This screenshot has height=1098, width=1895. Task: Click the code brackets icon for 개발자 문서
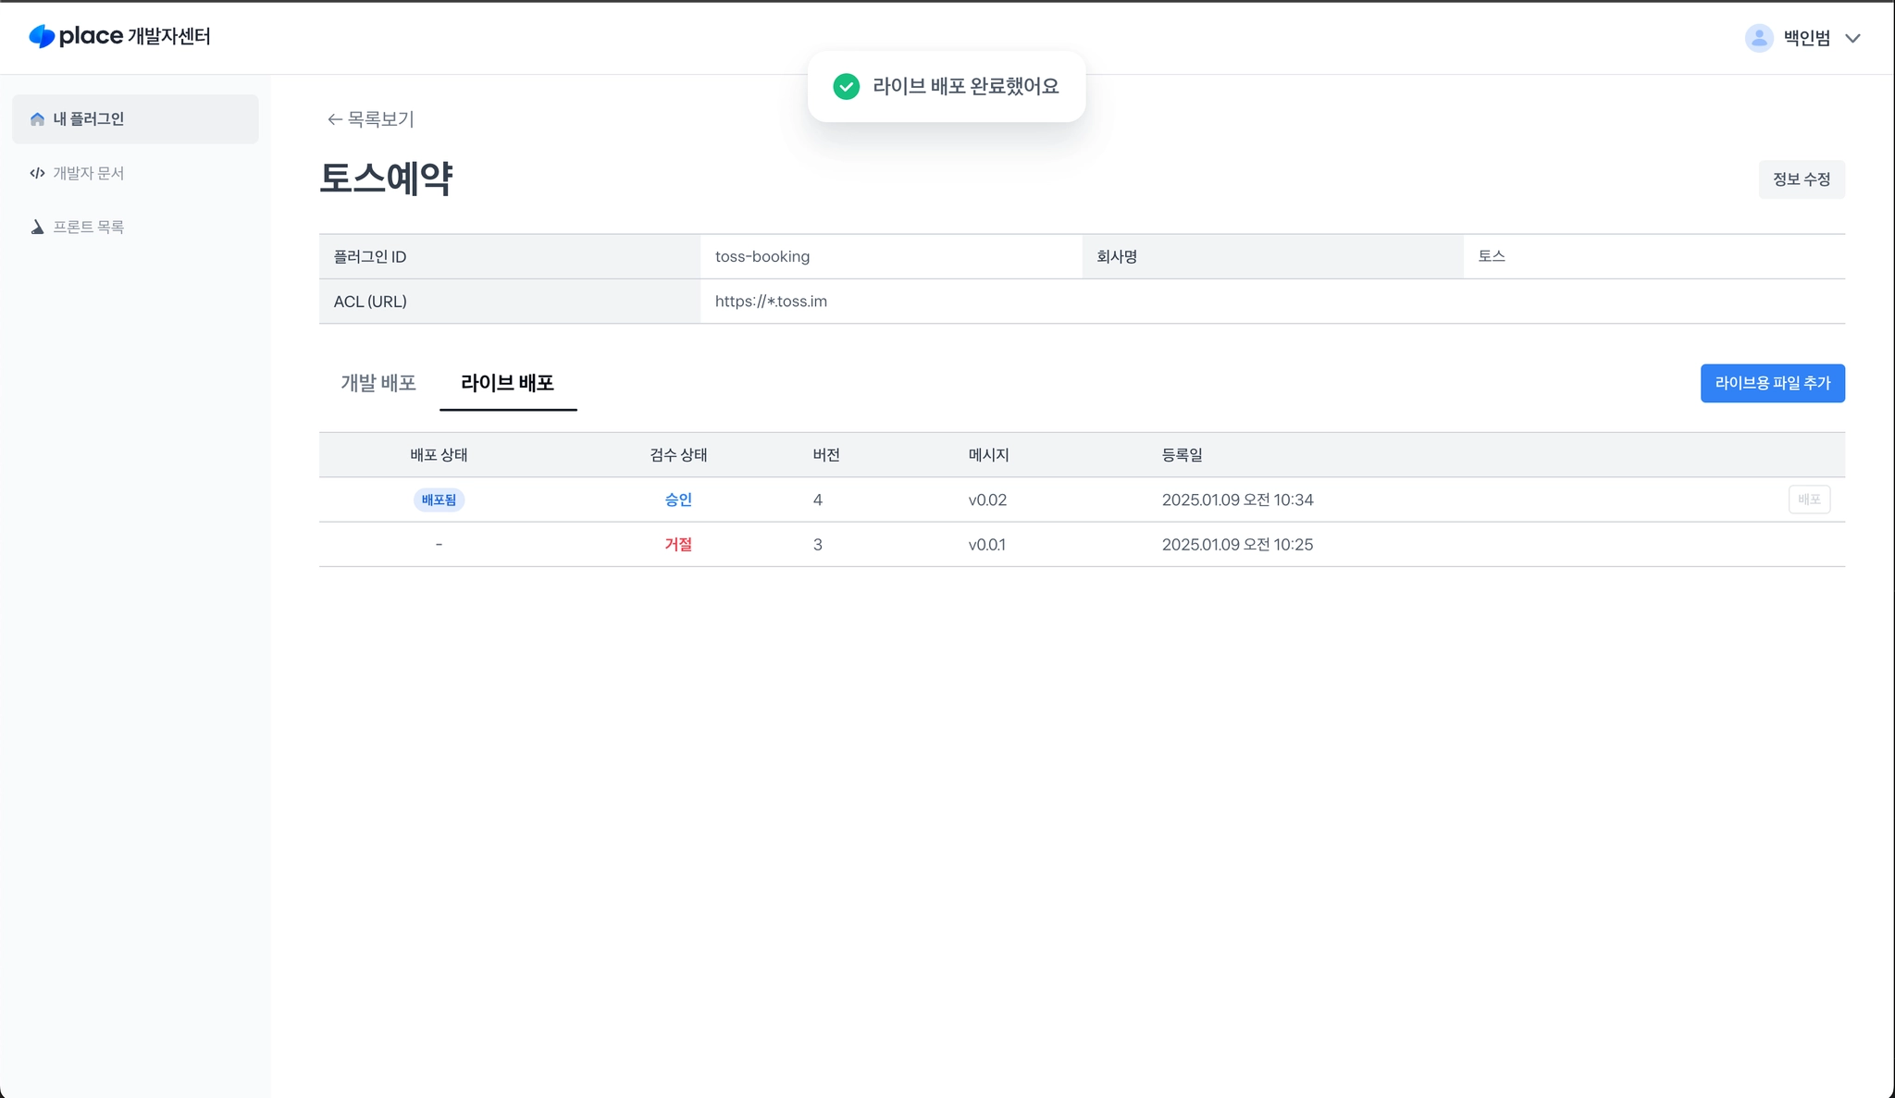[x=37, y=173]
